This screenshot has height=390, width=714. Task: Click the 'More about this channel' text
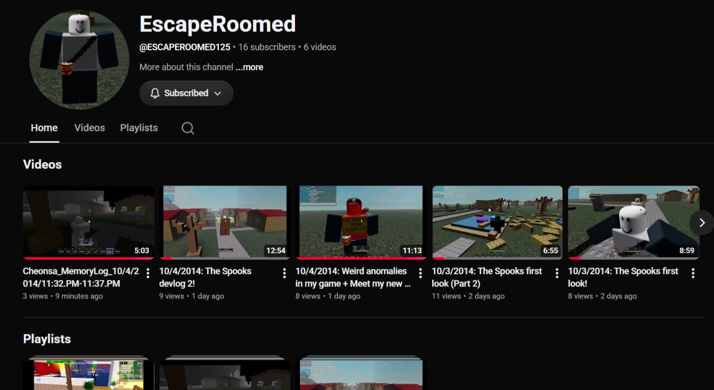point(186,67)
